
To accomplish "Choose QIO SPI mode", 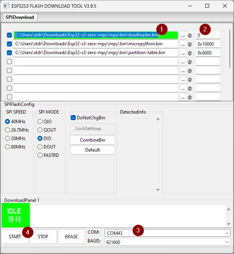I will (x=40, y=122).
